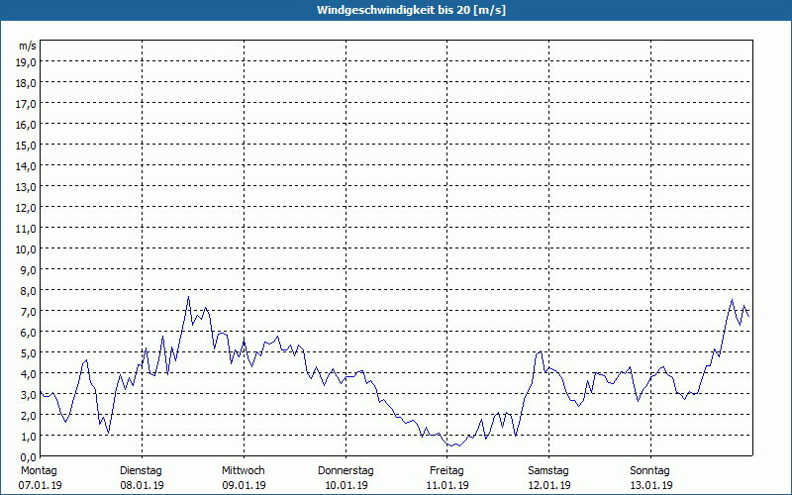The width and height of the screenshot is (792, 495).
Task: Click the 18,0 y-axis label
Action: [x=27, y=83]
